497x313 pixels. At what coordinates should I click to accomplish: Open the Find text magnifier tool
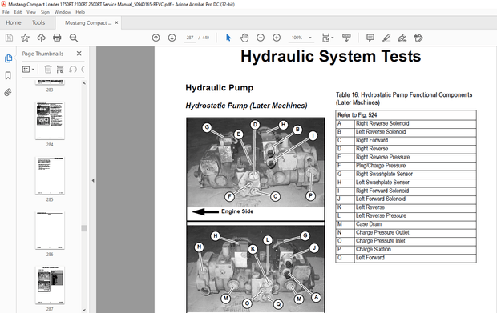coord(74,38)
